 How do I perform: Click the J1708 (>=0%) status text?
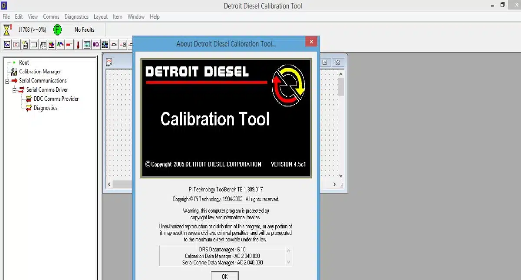[x=32, y=30]
